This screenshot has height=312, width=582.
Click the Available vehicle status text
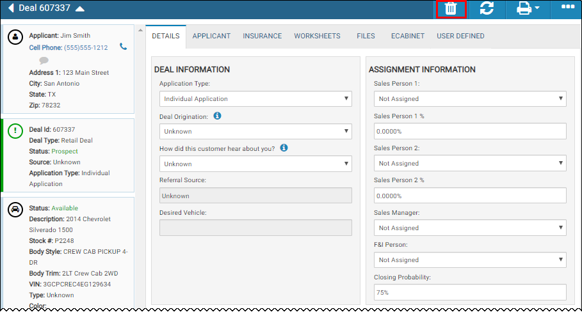(65, 208)
